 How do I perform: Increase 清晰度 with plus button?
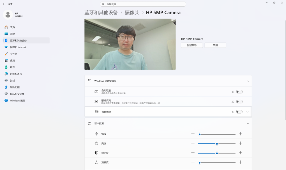[240, 162]
